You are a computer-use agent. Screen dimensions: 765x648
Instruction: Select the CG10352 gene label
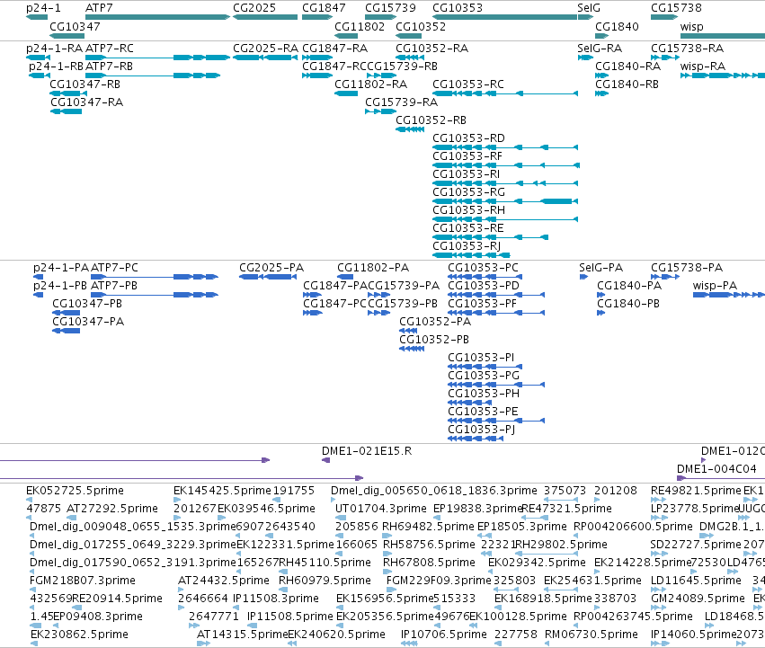click(x=421, y=26)
